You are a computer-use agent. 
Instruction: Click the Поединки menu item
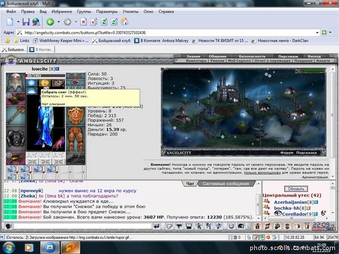pyautogui.click(x=303, y=61)
